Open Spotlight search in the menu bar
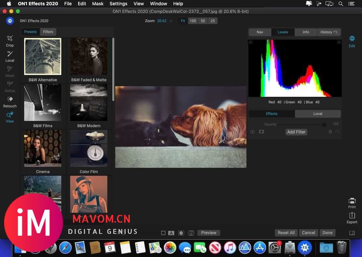This screenshot has width=362, height=257. click(x=341, y=4)
